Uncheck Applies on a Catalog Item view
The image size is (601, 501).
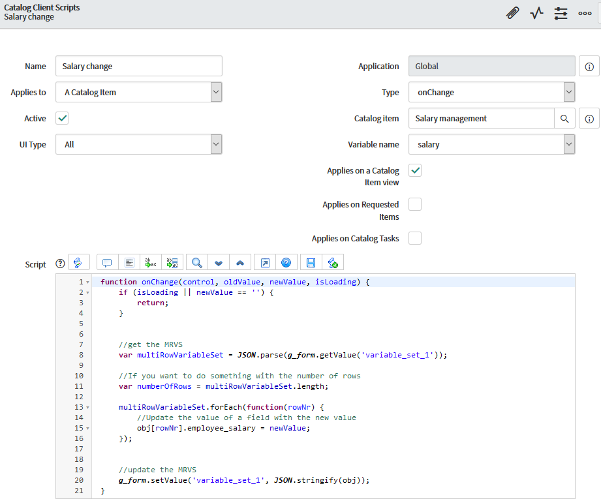[415, 170]
